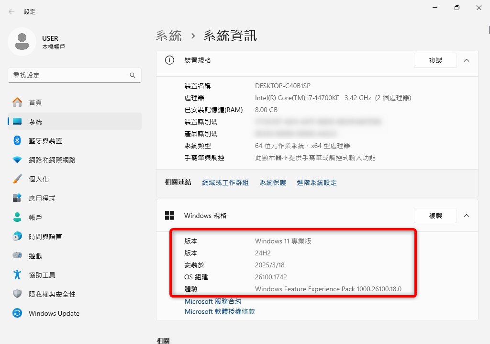Click the Windows 11 專業版 edition value

point(283,241)
